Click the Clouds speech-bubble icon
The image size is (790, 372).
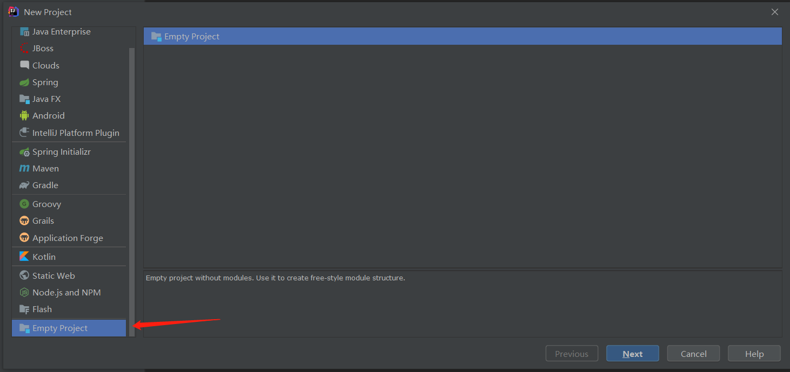(24, 65)
